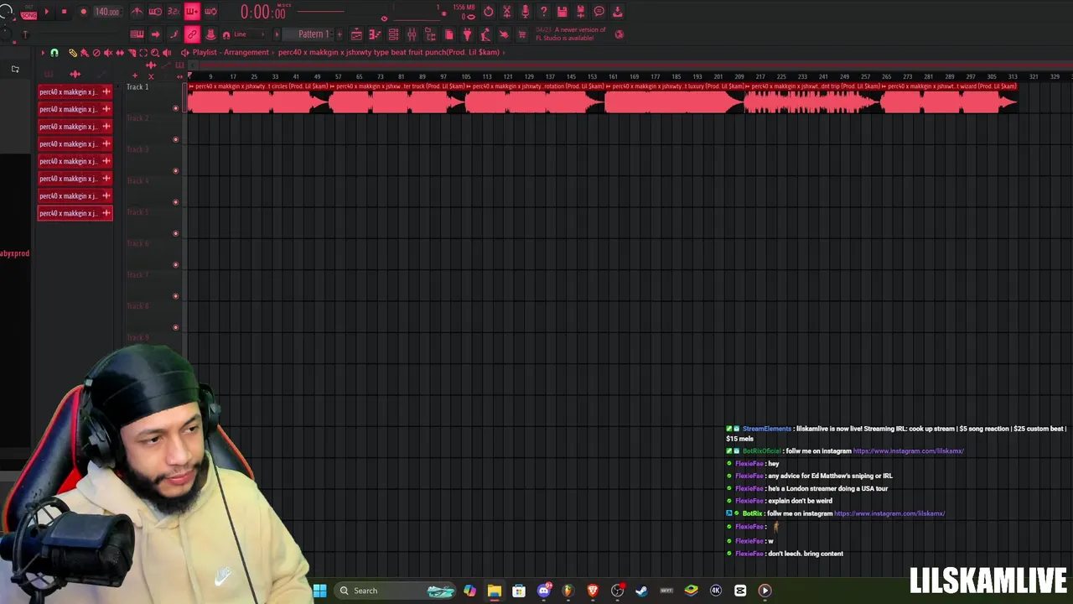Click the tempo field showing 140
The width and height of the screenshot is (1073, 604).
click(x=107, y=12)
